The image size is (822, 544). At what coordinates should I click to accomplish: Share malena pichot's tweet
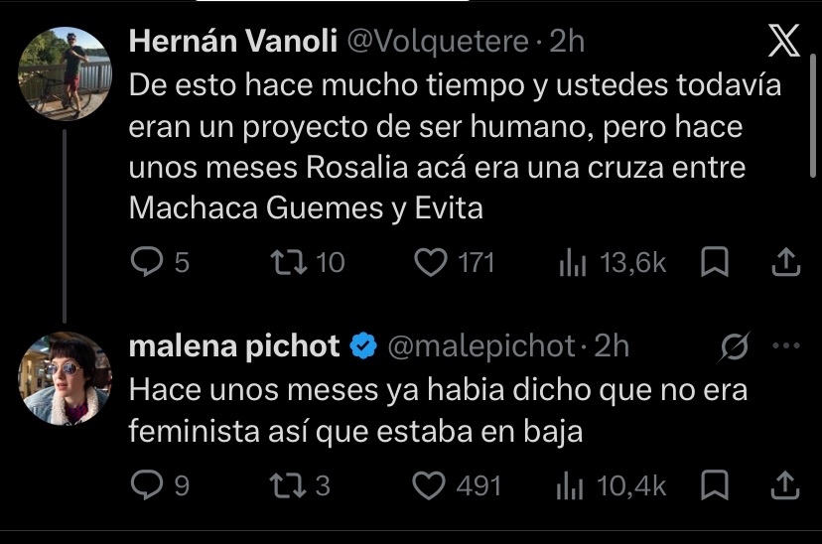point(785,484)
